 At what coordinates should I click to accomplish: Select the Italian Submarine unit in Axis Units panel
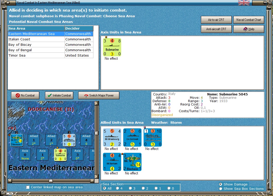(112, 47)
